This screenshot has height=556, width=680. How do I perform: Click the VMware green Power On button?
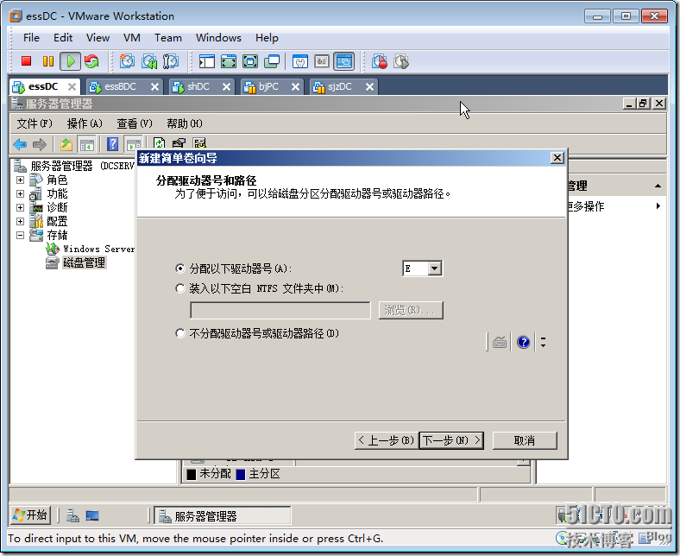click(70, 61)
